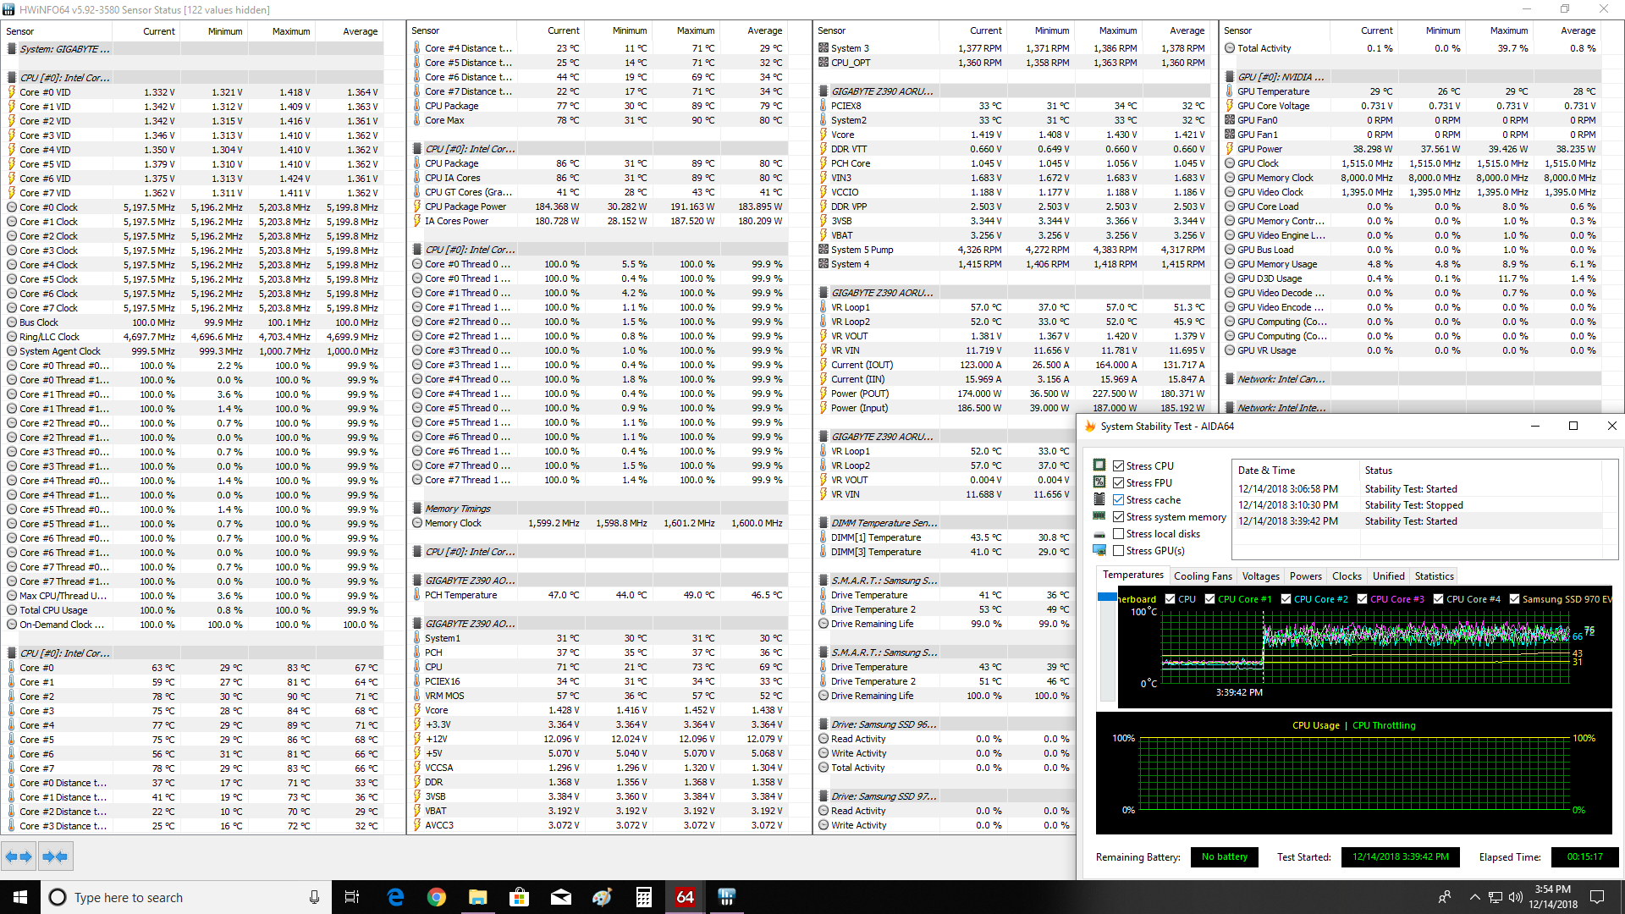Click the monitor icon beside Stress GPU(s)
The width and height of the screenshot is (1625, 914).
1099,551
